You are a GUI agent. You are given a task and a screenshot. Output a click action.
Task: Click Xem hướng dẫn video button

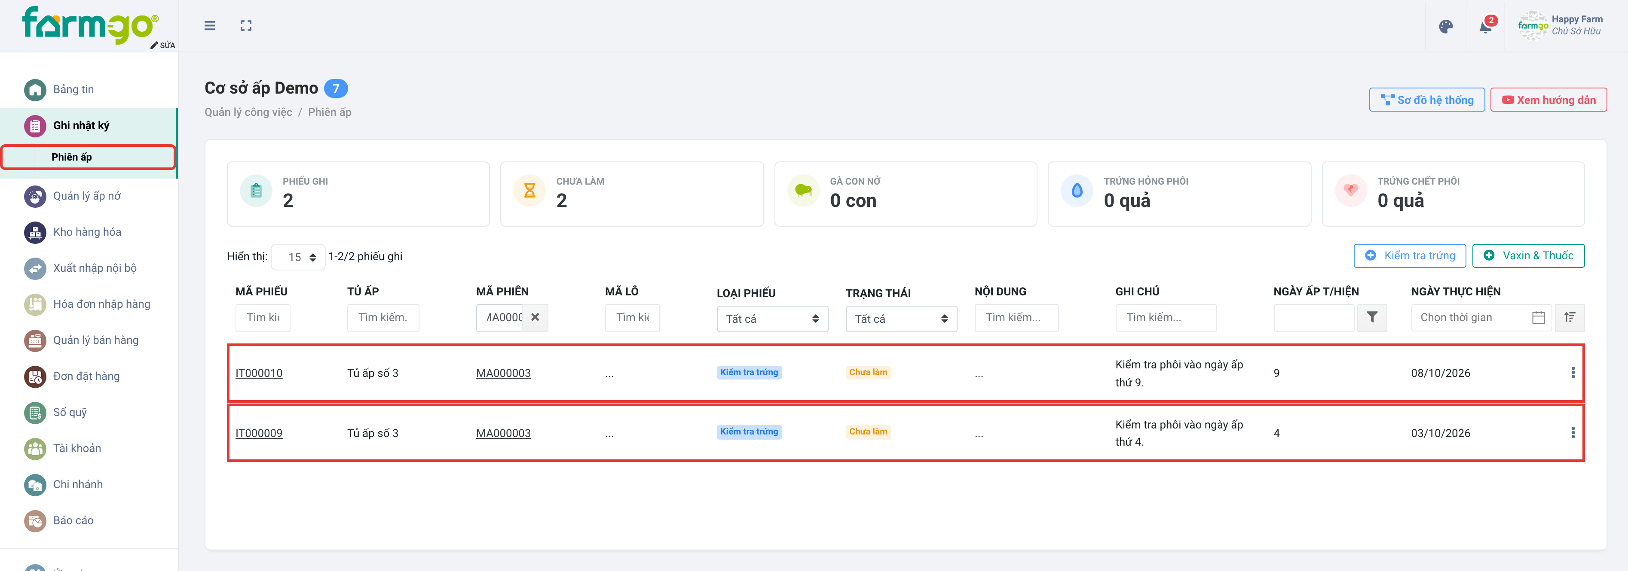tap(1548, 100)
